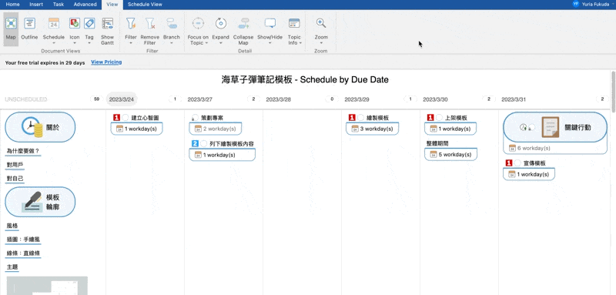Click the user avatar icon

point(576,4)
